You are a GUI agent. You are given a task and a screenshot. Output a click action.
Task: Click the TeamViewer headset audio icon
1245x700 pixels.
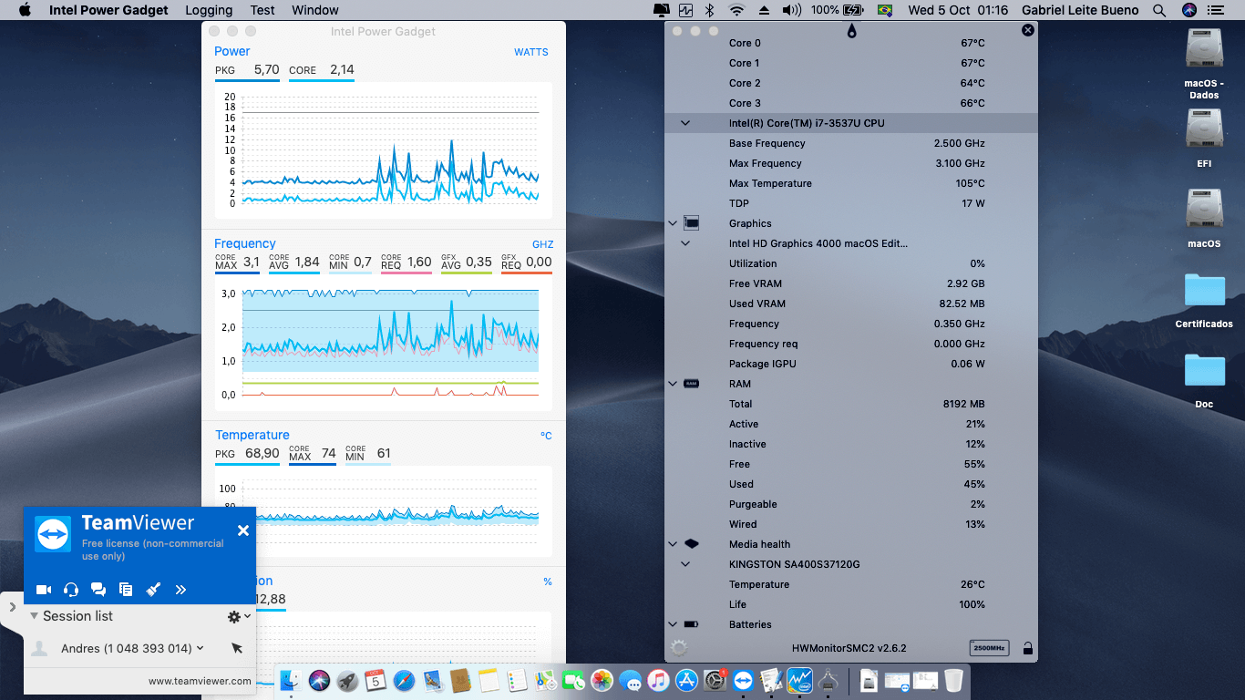coord(71,590)
